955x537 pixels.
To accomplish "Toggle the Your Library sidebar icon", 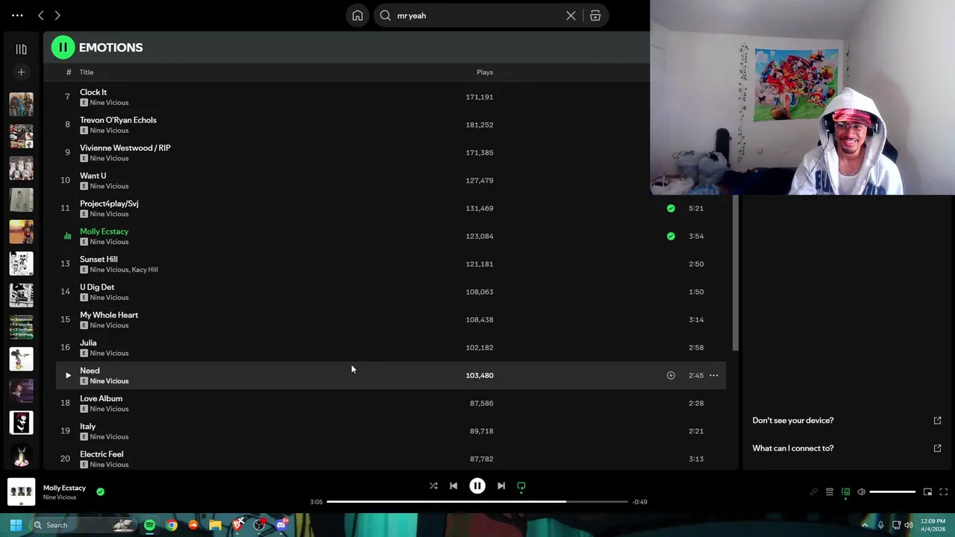I will pyautogui.click(x=21, y=49).
